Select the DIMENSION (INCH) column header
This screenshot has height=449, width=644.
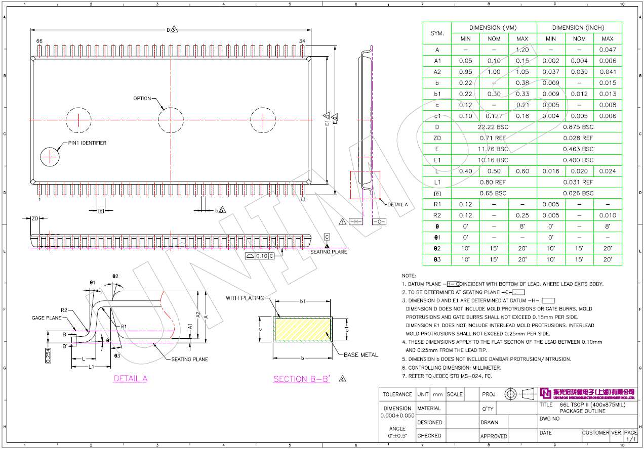(x=579, y=28)
